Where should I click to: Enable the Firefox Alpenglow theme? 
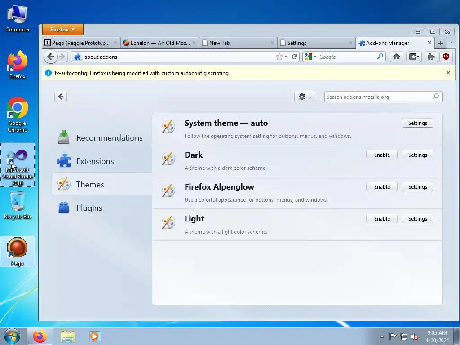(382, 187)
